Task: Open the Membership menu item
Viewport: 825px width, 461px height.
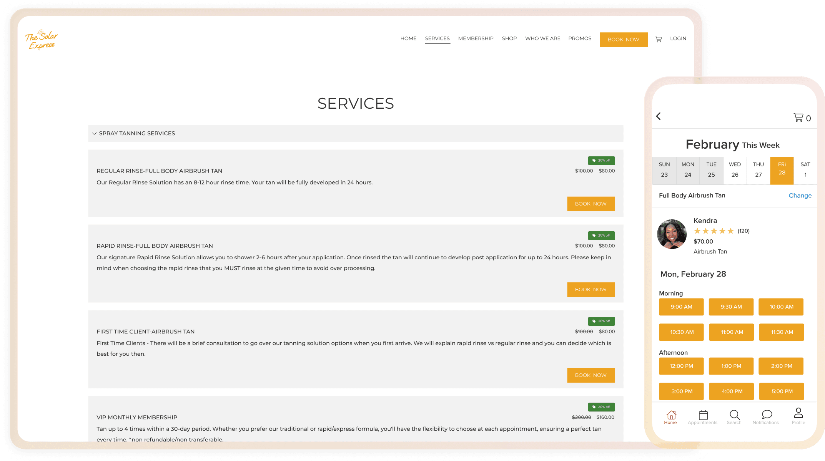Action: coord(476,38)
